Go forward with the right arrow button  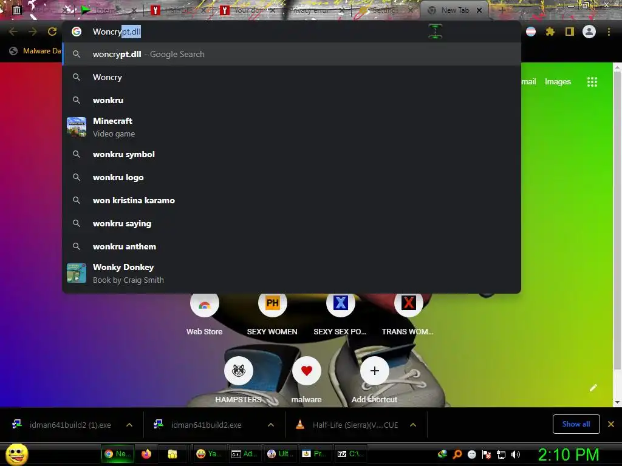(33, 32)
